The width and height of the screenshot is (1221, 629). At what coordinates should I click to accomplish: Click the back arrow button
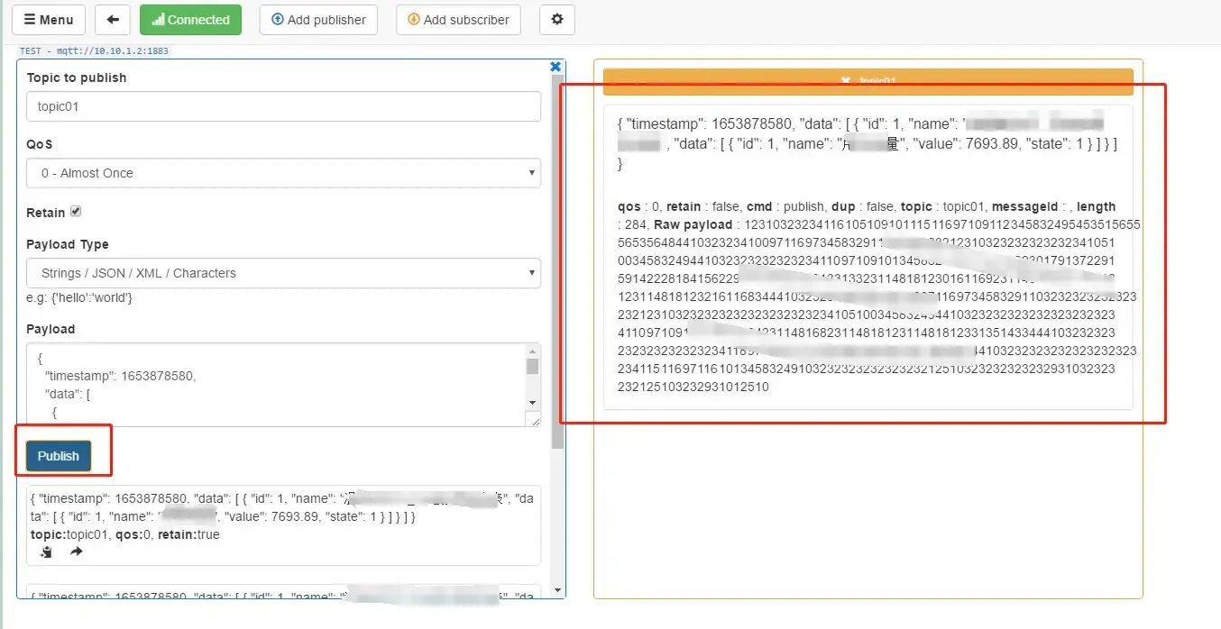(x=113, y=20)
